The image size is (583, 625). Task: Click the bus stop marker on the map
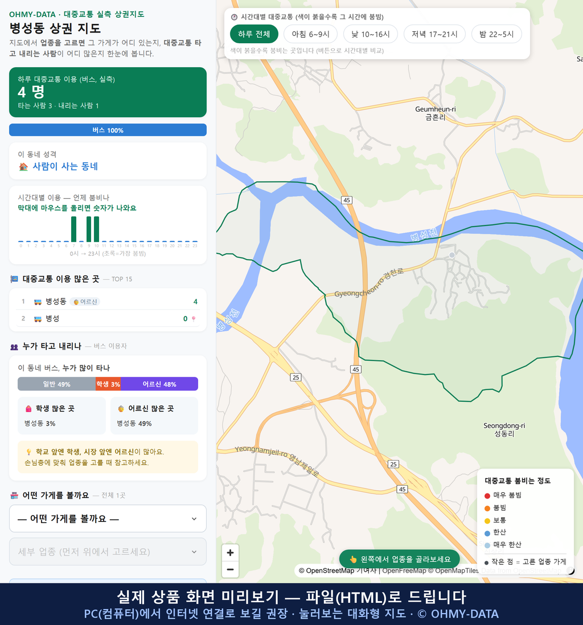(452, 254)
